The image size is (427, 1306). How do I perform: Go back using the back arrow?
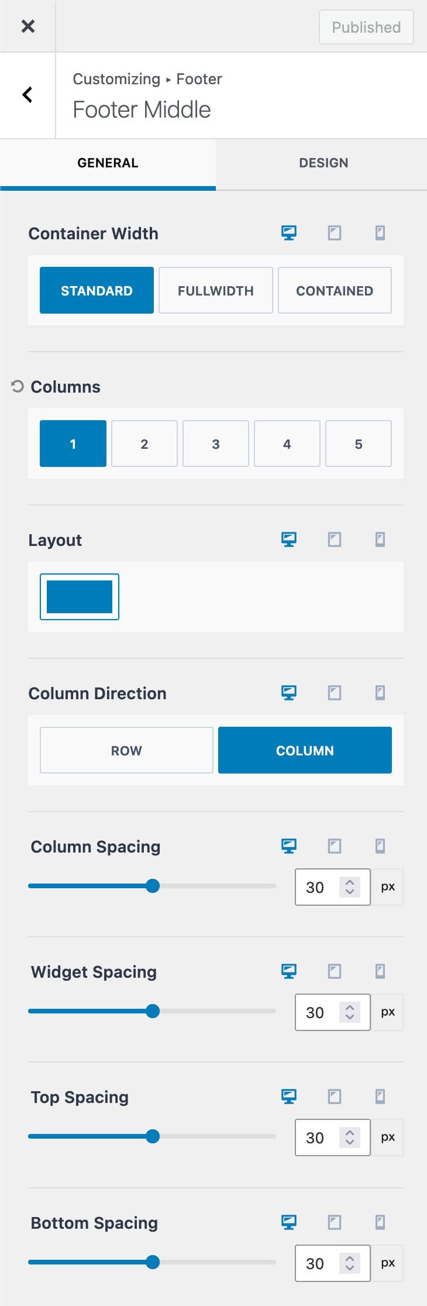(x=27, y=94)
